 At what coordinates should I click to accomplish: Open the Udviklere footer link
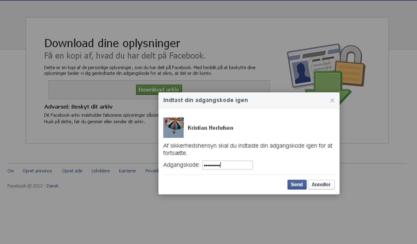coord(101,171)
